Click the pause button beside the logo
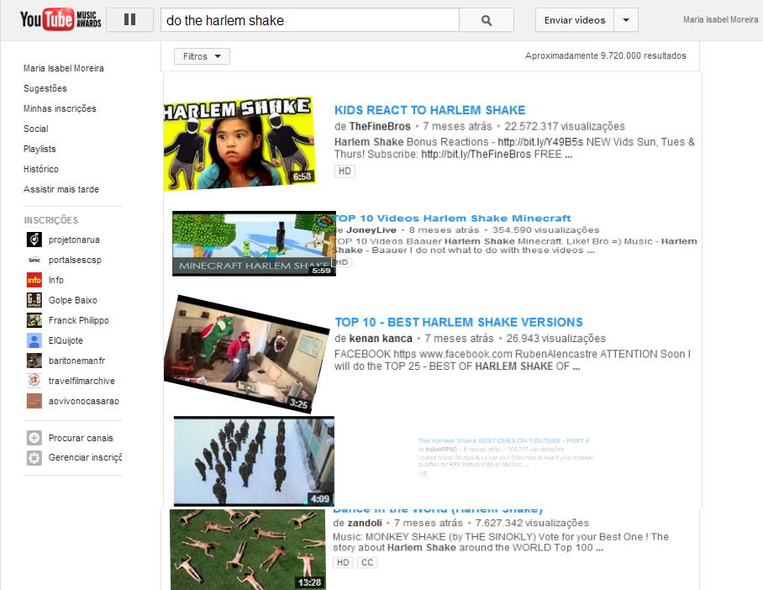Image resolution: width=763 pixels, height=590 pixels. click(x=130, y=19)
